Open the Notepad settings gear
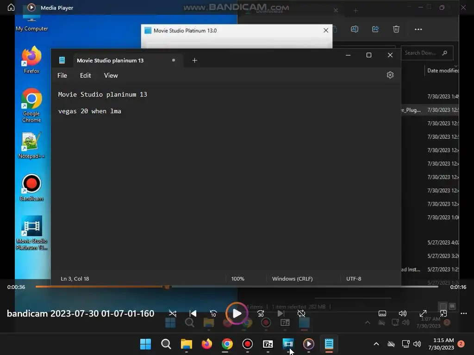Viewport: 474px width, 355px height. point(390,75)
